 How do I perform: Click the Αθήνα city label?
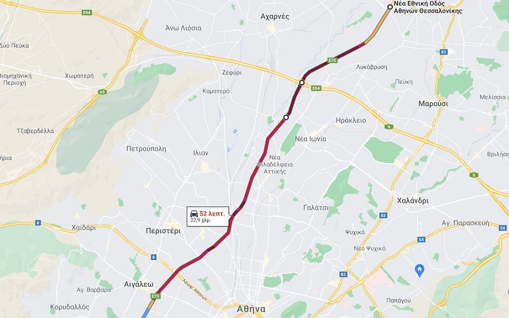click(251, 309)
